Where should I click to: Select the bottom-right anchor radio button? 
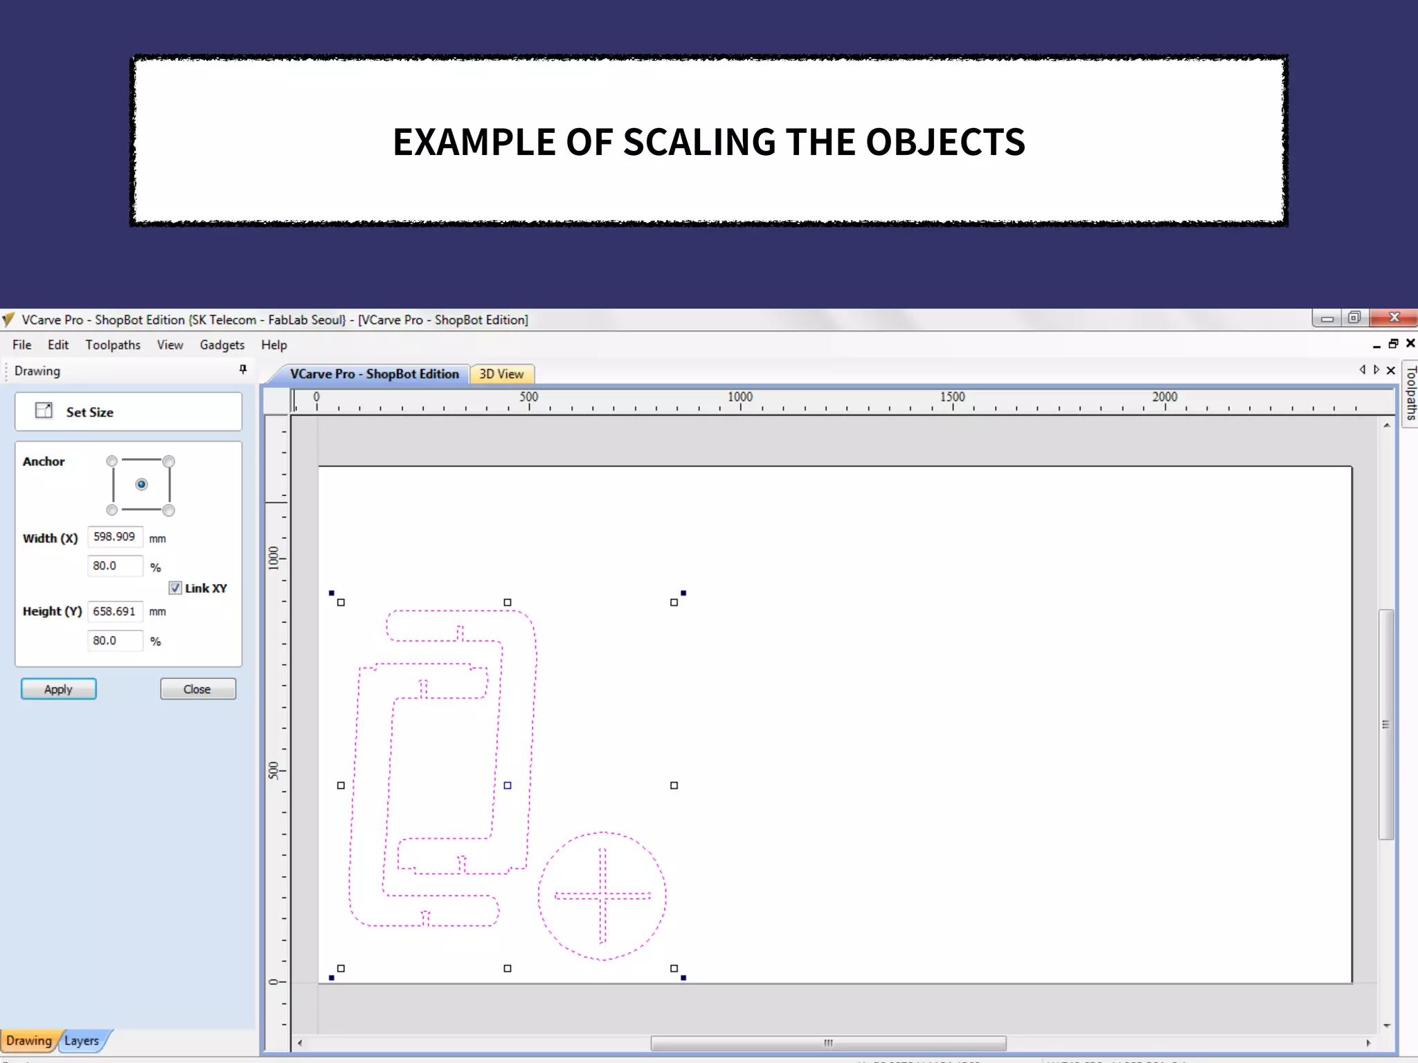(168, 511)
